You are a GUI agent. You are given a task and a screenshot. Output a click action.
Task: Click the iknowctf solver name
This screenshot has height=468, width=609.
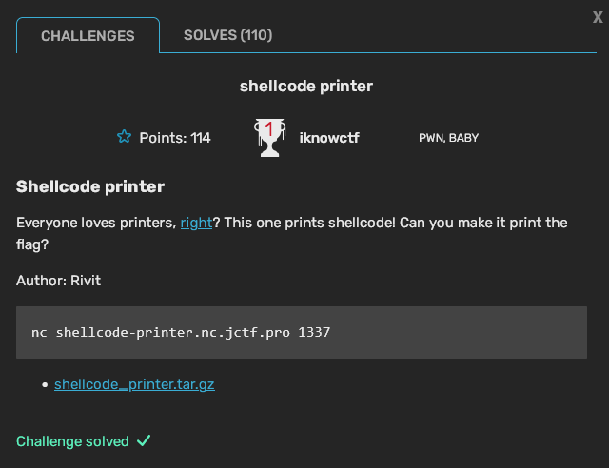pos(329,138)
